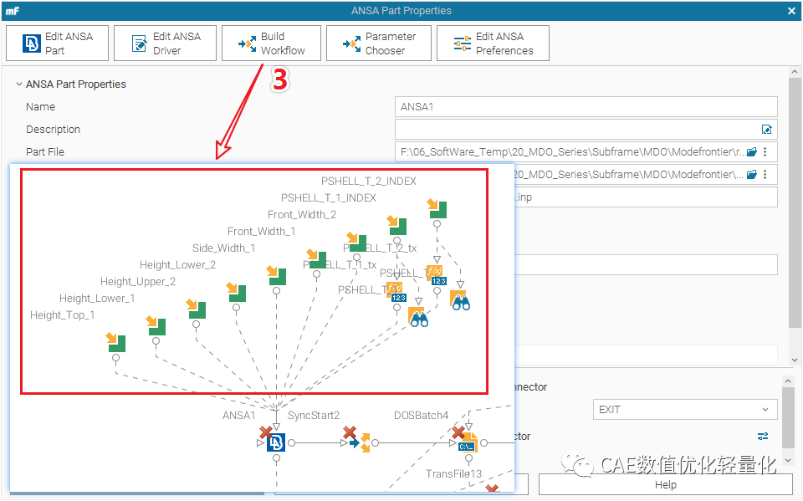This screenshot has width=803, height=501.
Task: Browse folder icon on second file path row
Action: coord(751,175)
